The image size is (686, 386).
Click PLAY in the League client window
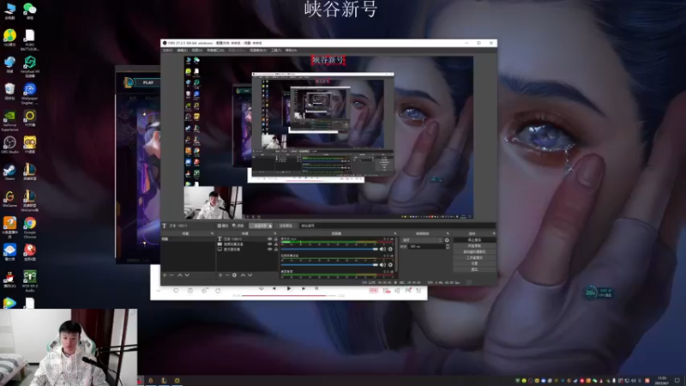click(148, 82)
